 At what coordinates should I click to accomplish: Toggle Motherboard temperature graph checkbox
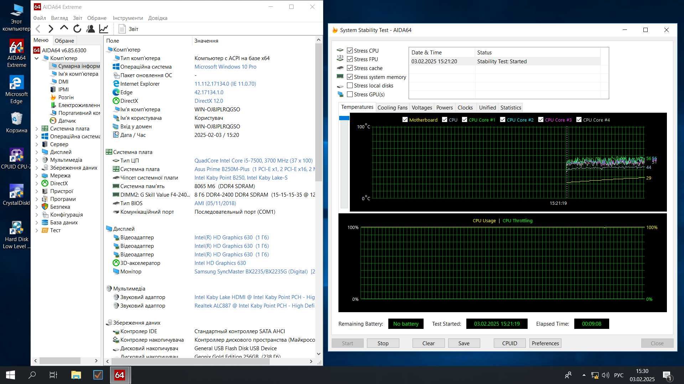[x=405, y=119]
